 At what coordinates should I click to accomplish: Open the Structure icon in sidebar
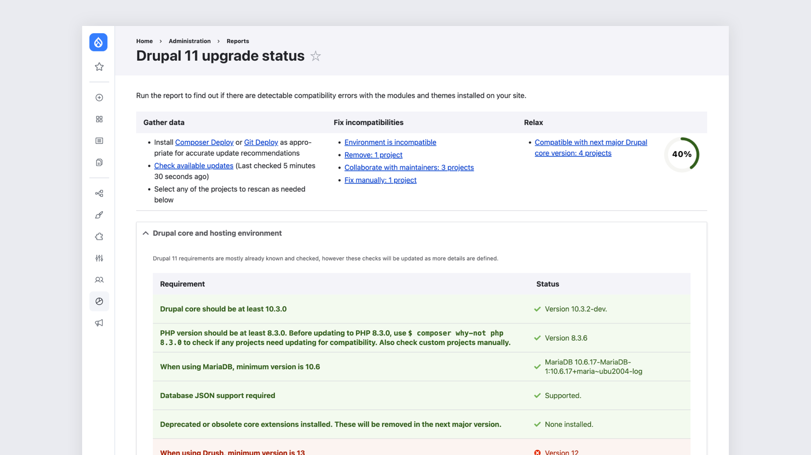click(x=99, y=193)
